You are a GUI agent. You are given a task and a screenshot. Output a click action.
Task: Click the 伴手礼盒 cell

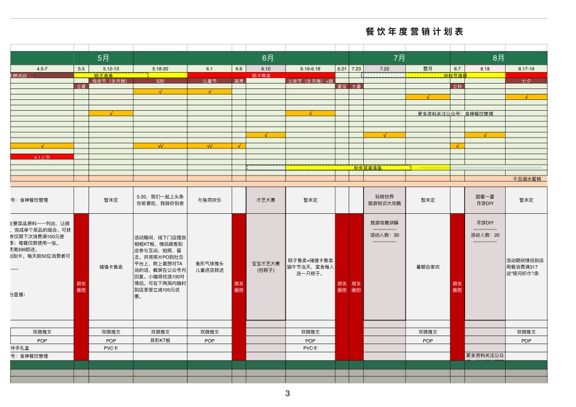42,348
